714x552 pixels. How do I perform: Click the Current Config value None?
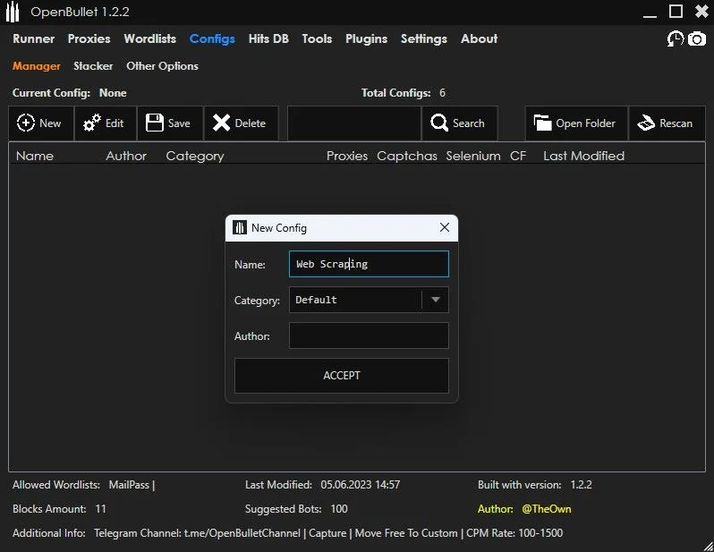coord(113,93)
